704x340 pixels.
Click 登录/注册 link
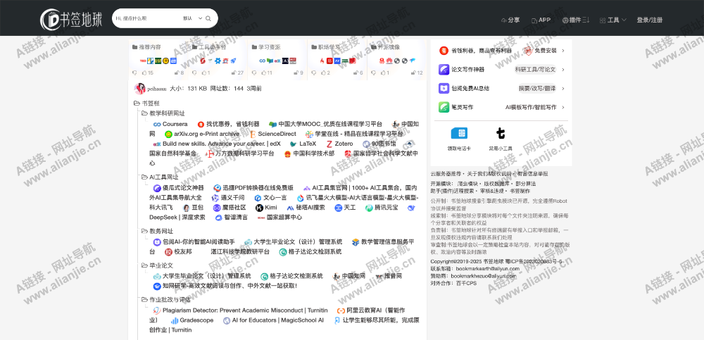[x=649, y=20]
